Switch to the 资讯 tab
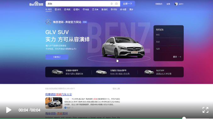Screen dimensions: 213x119 tap(58, 9)
